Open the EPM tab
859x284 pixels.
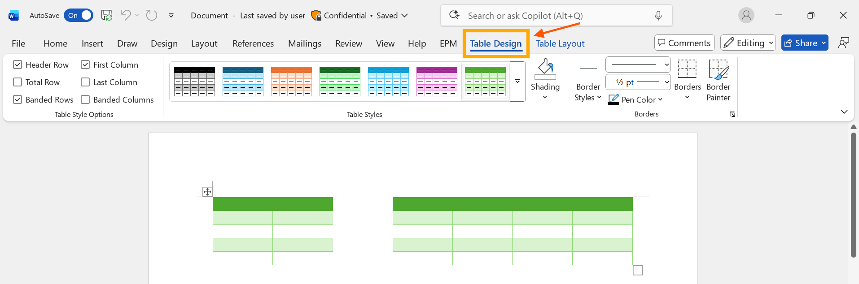point(448,43)
